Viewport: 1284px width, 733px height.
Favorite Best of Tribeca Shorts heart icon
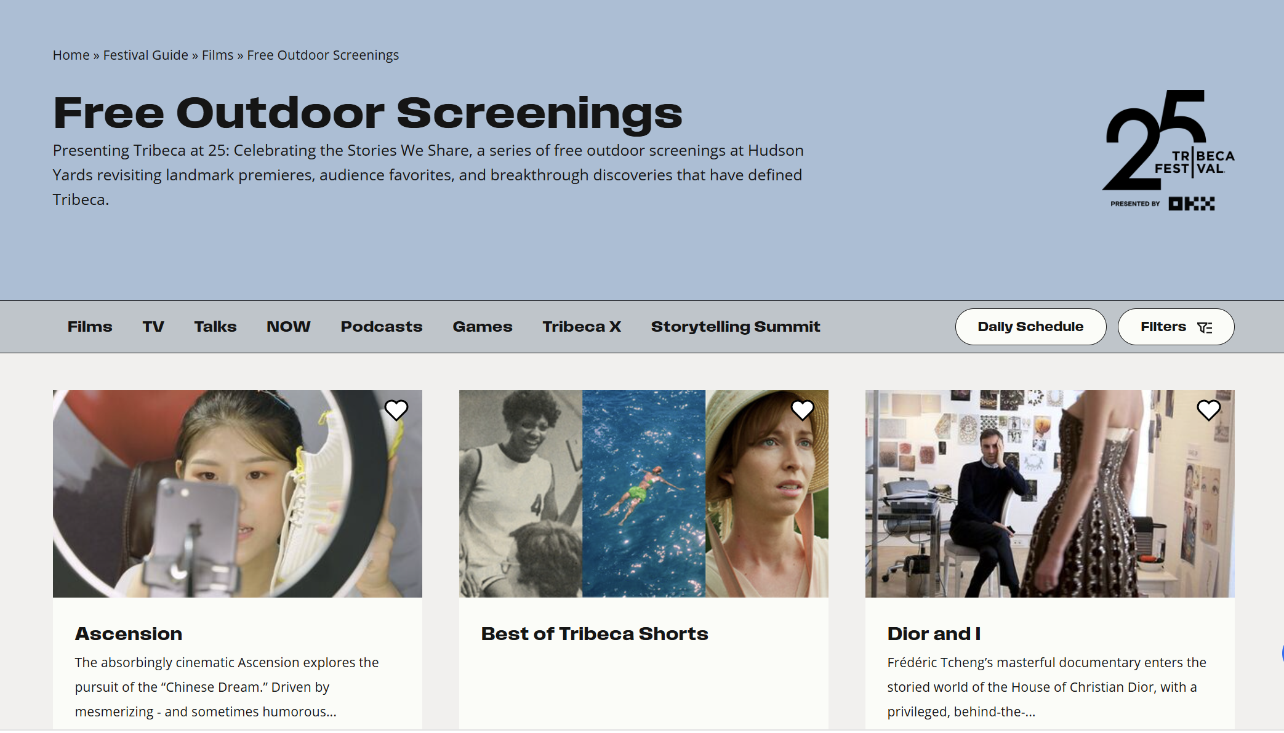pos(803,410)
